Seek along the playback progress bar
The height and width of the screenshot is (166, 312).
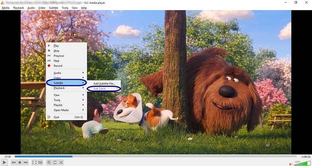155,156
